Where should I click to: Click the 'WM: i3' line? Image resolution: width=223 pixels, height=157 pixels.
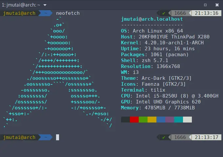tap(130, 72)
